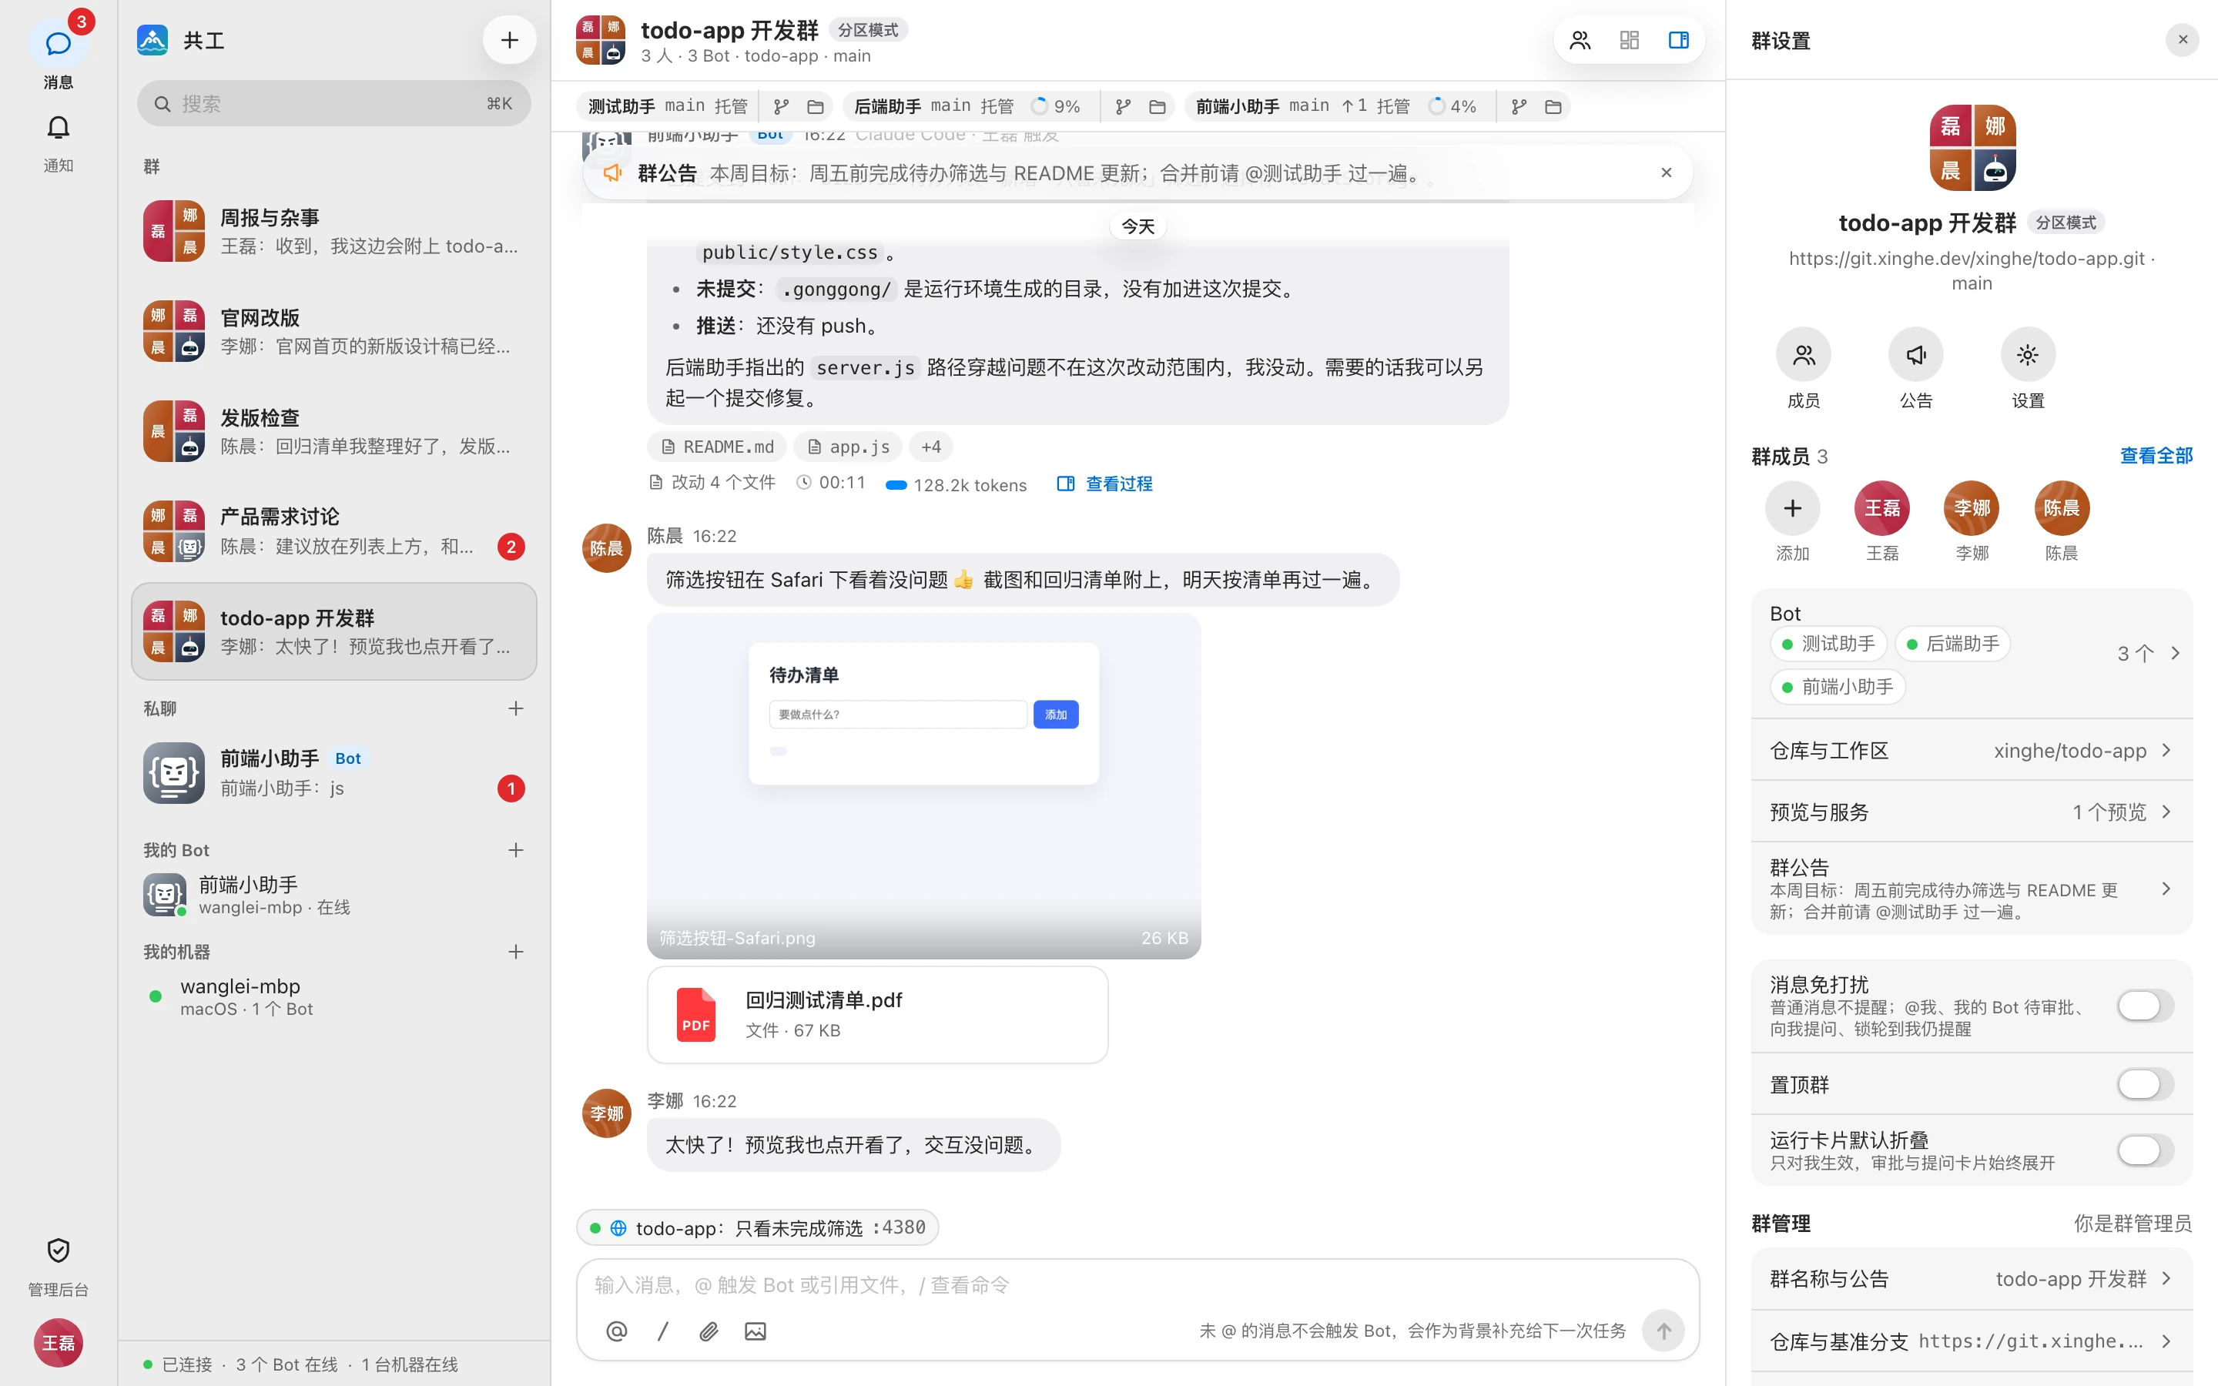This screenshot has width=2218, height=1386.
Task: Toggle 运行卡片默认折叠 switch
Action: pyautogui.click(x=2145, y=1150)
